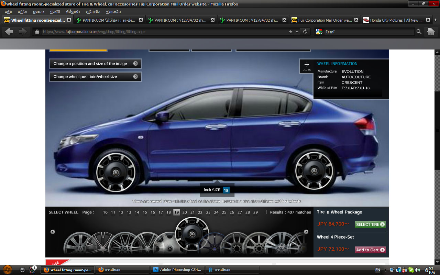The width and height of the screenshot is (440, 275).
Task: Open Adobe Photoshop CS4 taskbar button
Action: pyautogui.click(x=177, y=270)
